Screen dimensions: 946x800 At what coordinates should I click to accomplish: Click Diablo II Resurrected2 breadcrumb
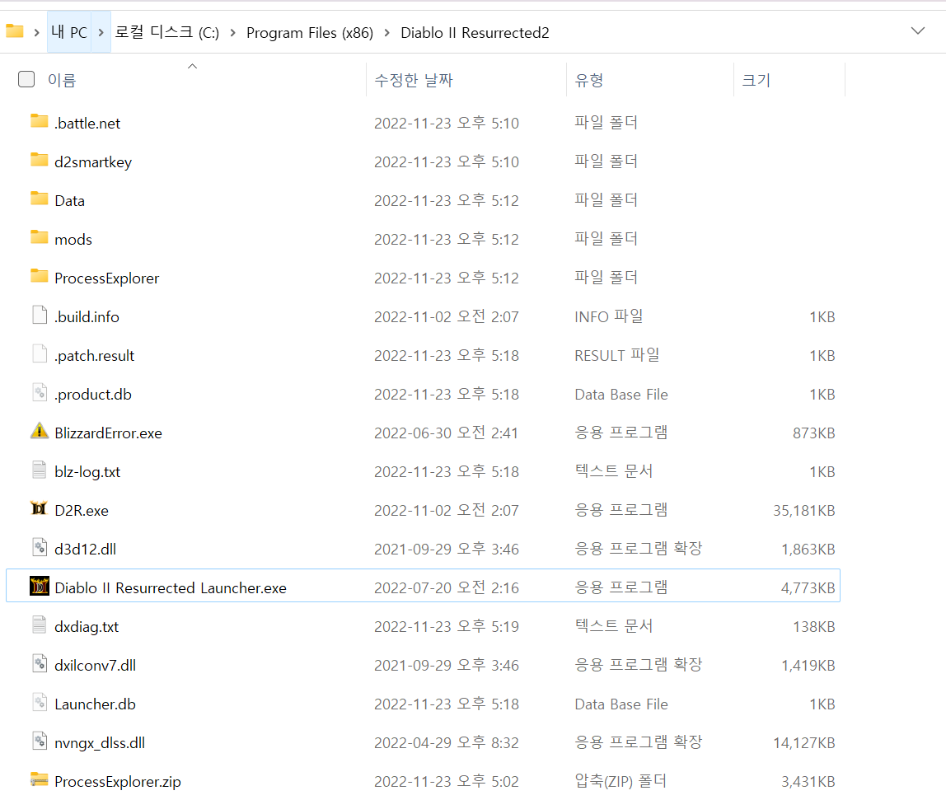point(475,33)
